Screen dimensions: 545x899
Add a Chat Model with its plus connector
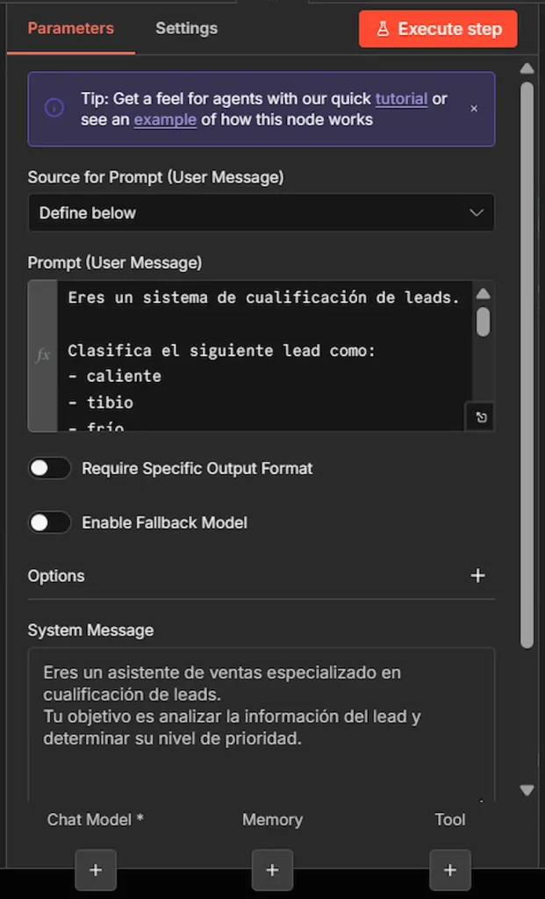95,870
